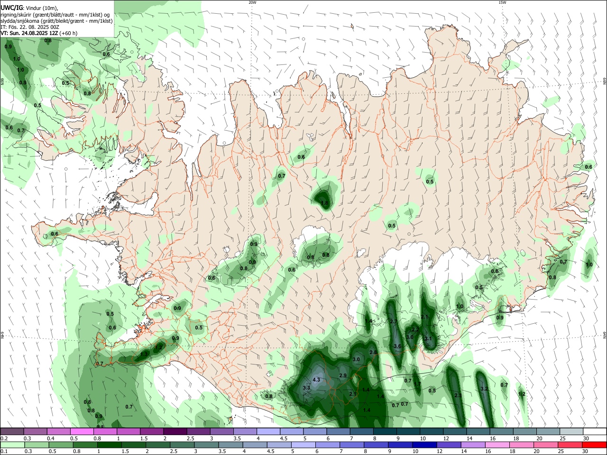Pick the darkest green 1 swatch in lower legend
Screen dimensions: 607x455
(x=110, y=445)
